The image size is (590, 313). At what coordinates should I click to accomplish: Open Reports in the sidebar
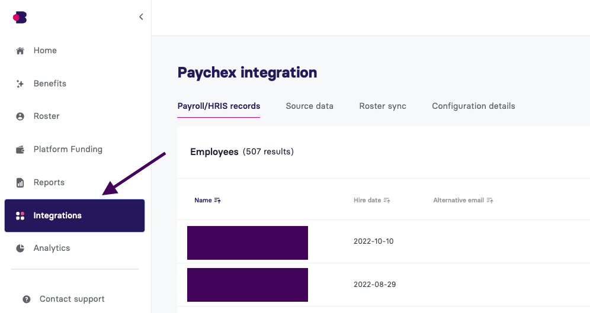[49, 182]
